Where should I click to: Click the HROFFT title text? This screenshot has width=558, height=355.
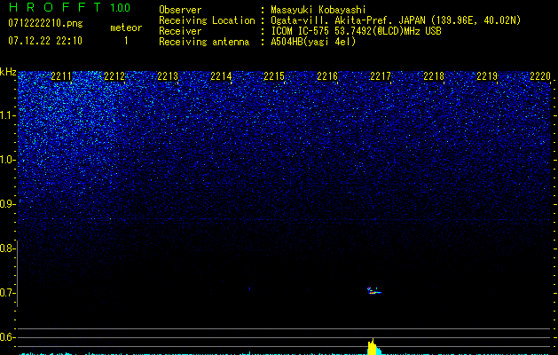click(x=55, y=7)
